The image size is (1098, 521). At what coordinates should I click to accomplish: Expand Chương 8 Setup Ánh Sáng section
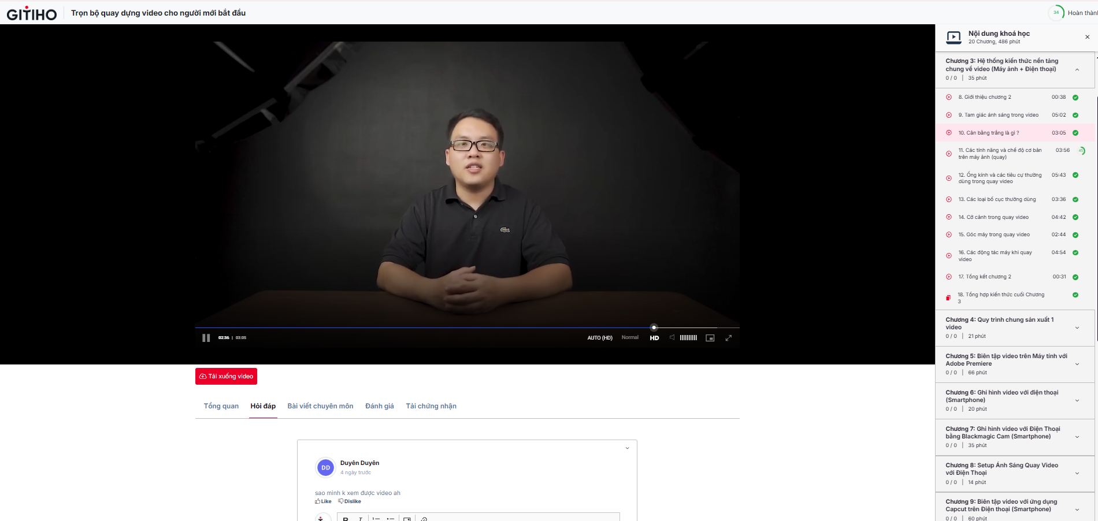click(x=1077, y=474)
